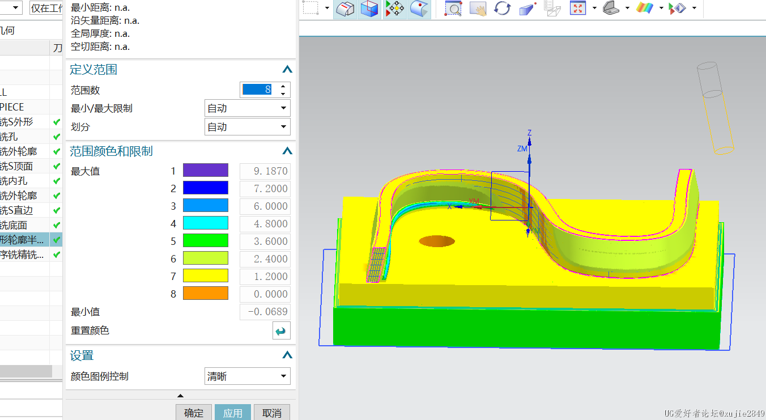Click the 重置颜色 reset arrow button

click(x=282, y=331)
